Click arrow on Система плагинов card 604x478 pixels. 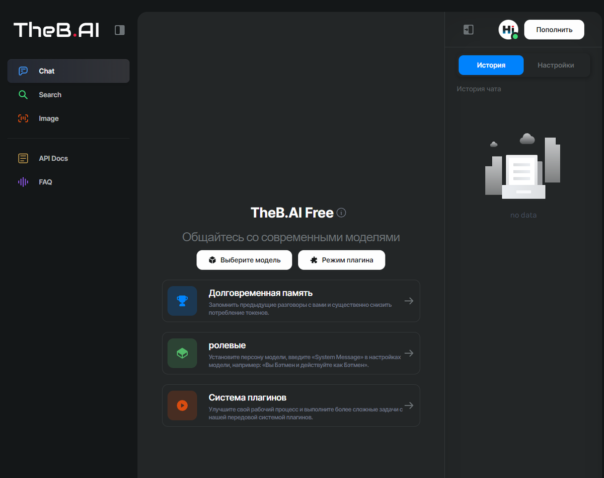(x=409, y=405)
